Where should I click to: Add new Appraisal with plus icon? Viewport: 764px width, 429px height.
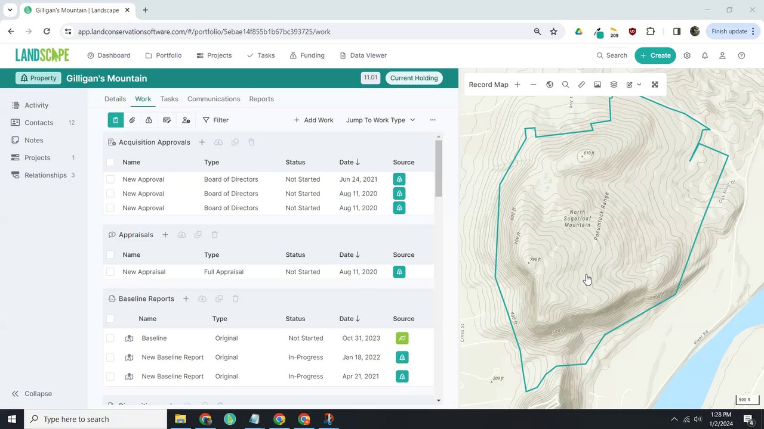[165, 235]
